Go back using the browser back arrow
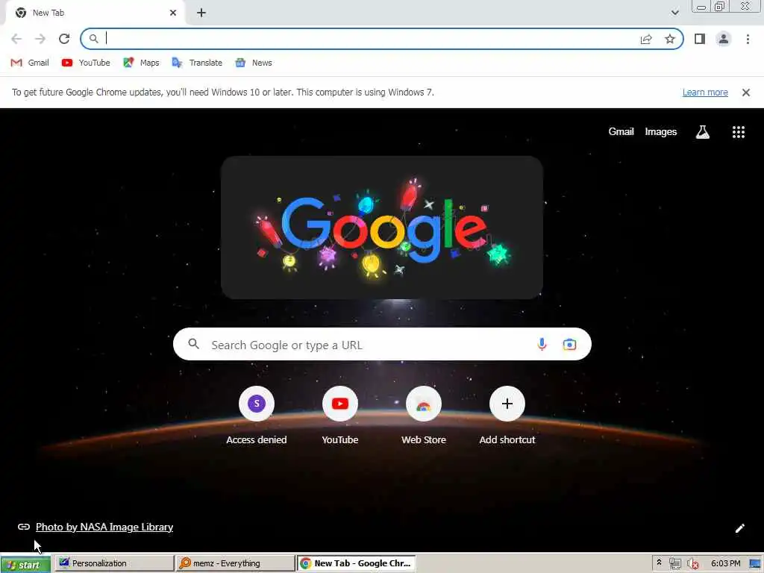The image size is (764, 573). point(16,39)
